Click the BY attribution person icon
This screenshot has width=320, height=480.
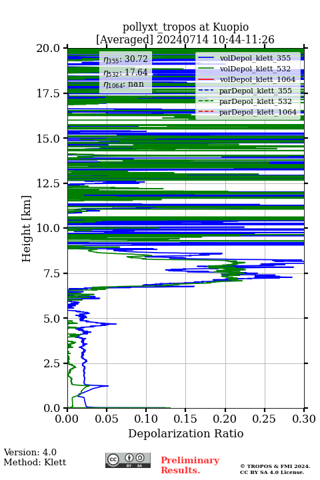(130, 458)
